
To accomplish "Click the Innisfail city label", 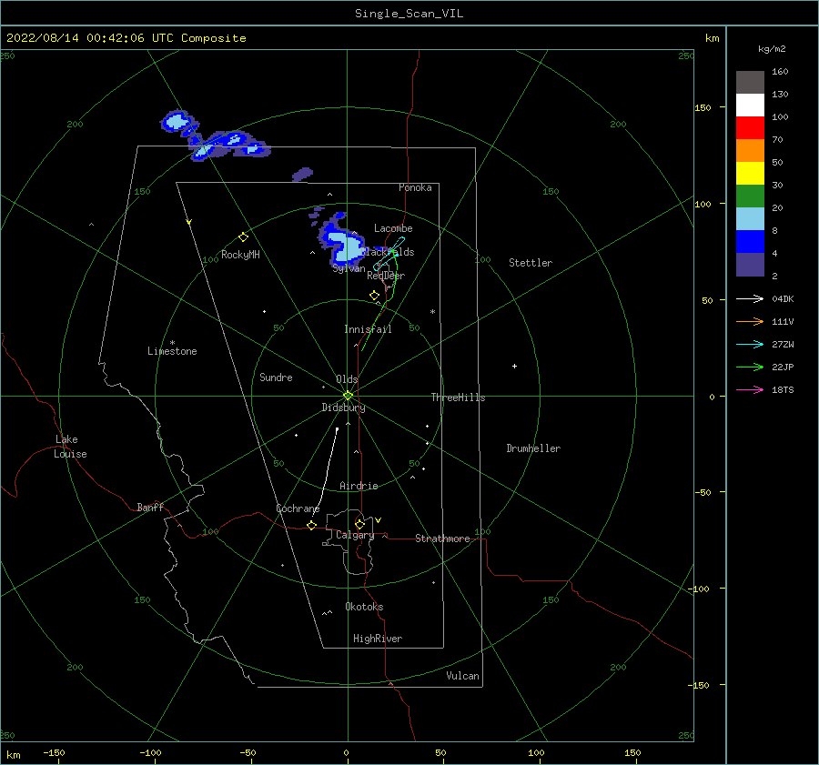I will pyautogui.click(x=368, y=329).
